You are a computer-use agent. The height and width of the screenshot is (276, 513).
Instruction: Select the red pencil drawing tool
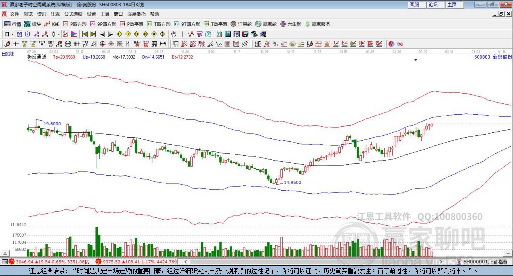pyautogui.click(x=7, y=44)
